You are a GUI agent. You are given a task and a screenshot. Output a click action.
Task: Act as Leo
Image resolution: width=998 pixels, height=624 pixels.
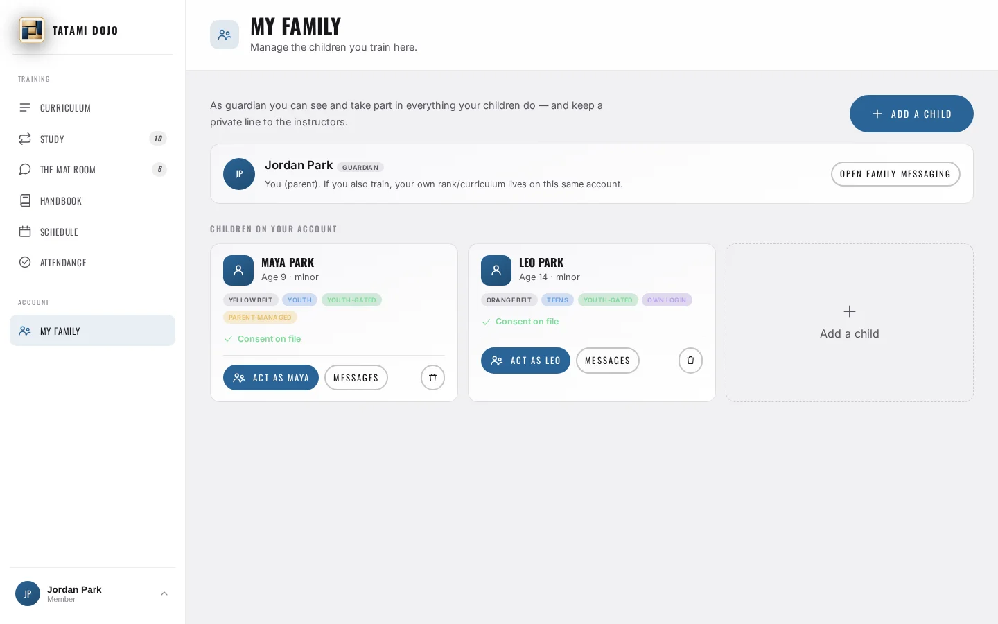[x=525, y=361]
